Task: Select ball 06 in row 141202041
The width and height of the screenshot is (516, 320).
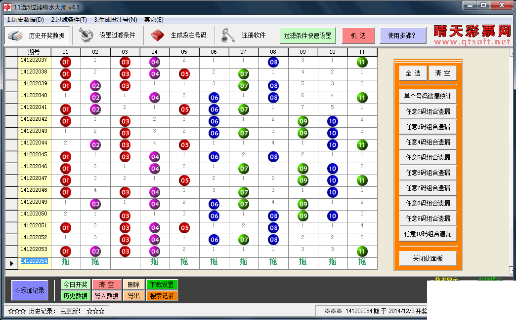Action: [214, 109]
